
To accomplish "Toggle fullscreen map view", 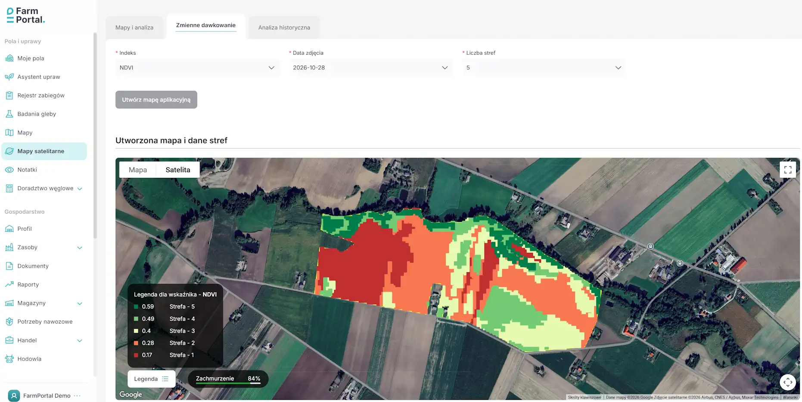I will coord(788,170).
